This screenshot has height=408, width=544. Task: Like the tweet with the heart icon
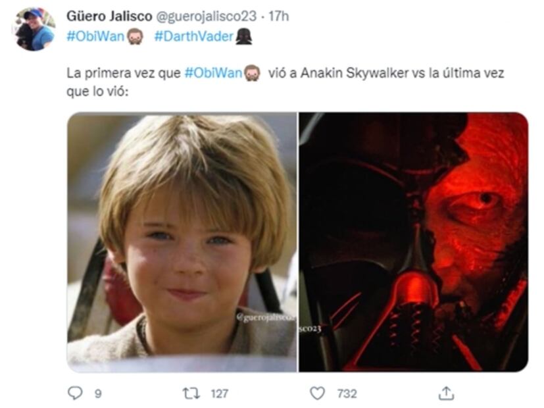[317, 394]
